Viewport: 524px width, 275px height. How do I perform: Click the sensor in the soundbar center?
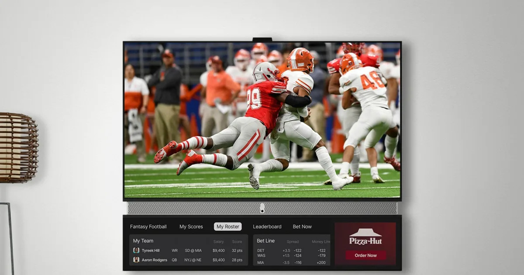(262, 208)
